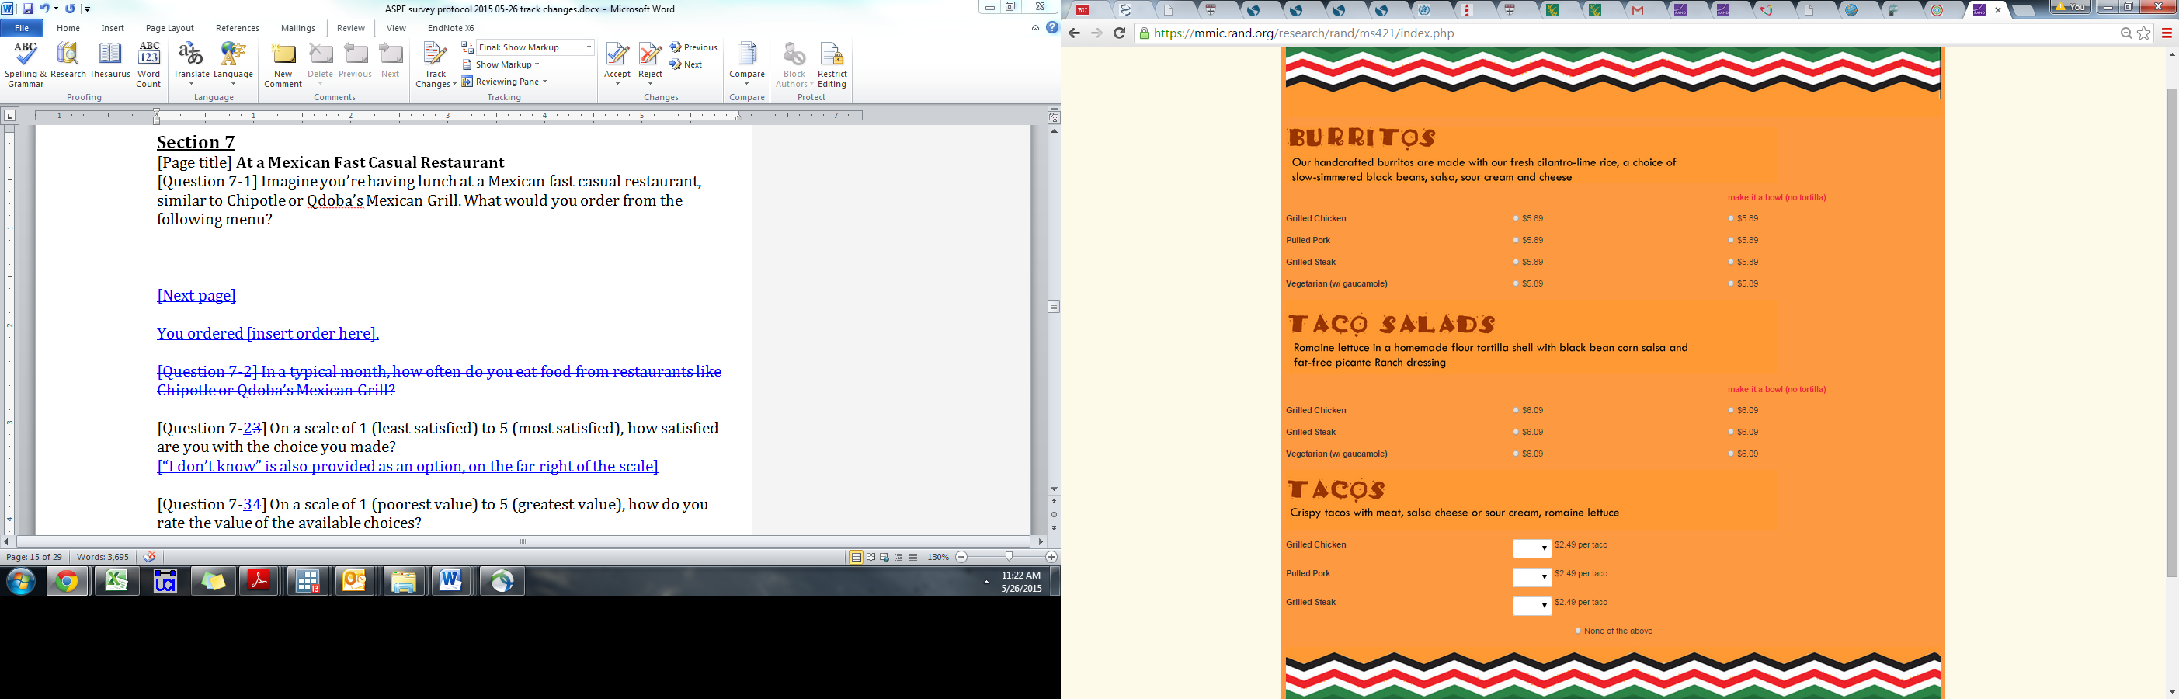2179x699 pixels.
Task: Reload the browser page
Action: pyautogui.click(x=1119, y=33)
